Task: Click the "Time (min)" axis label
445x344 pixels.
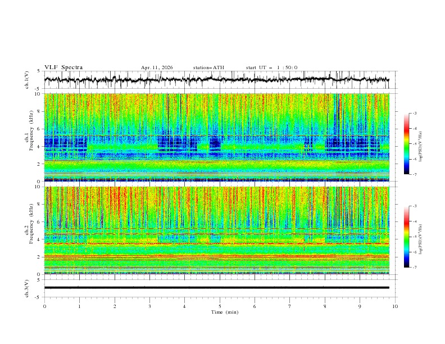Action: (x=225, y=312)
